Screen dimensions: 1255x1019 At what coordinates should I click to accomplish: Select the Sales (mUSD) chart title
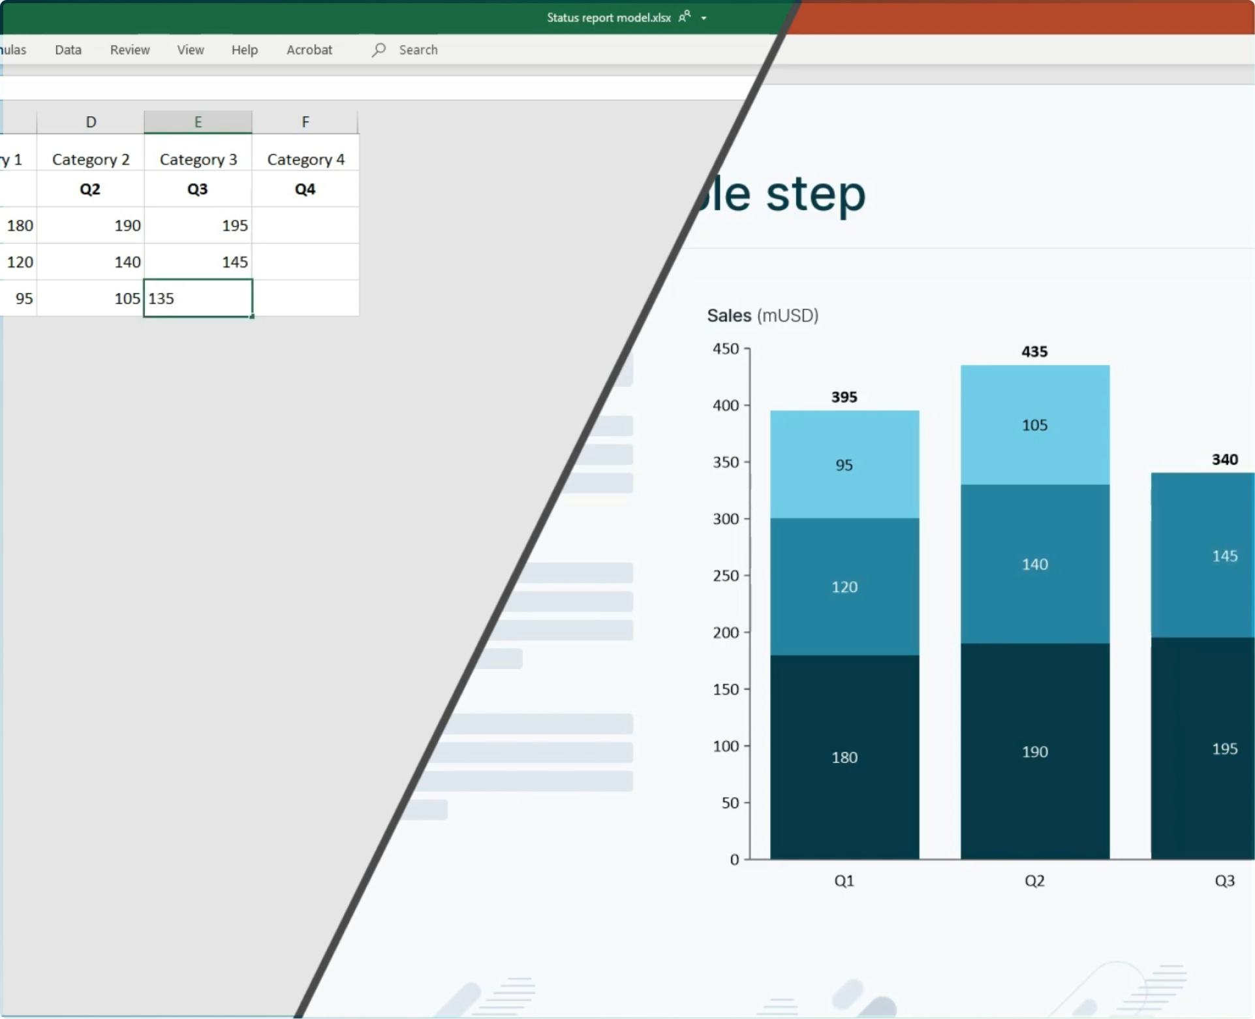coord(763,315)
